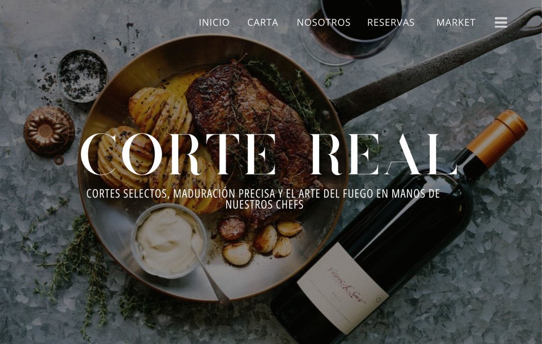
Task: Visit the MARKET link
Action: 456,23
